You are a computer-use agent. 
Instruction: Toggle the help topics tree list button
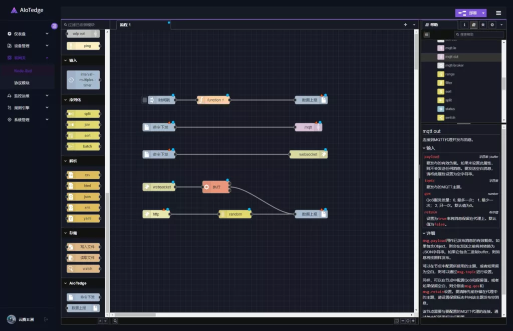427,34
